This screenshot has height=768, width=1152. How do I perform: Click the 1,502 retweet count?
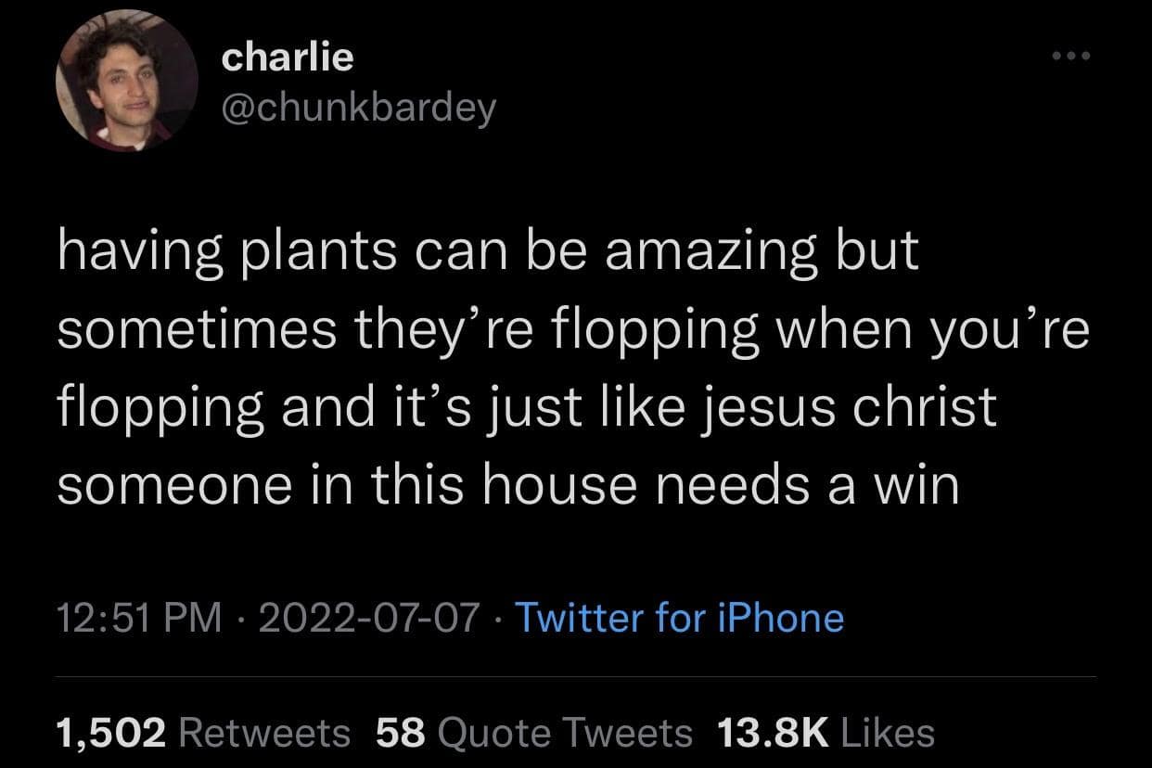click(x=111, y=733)
